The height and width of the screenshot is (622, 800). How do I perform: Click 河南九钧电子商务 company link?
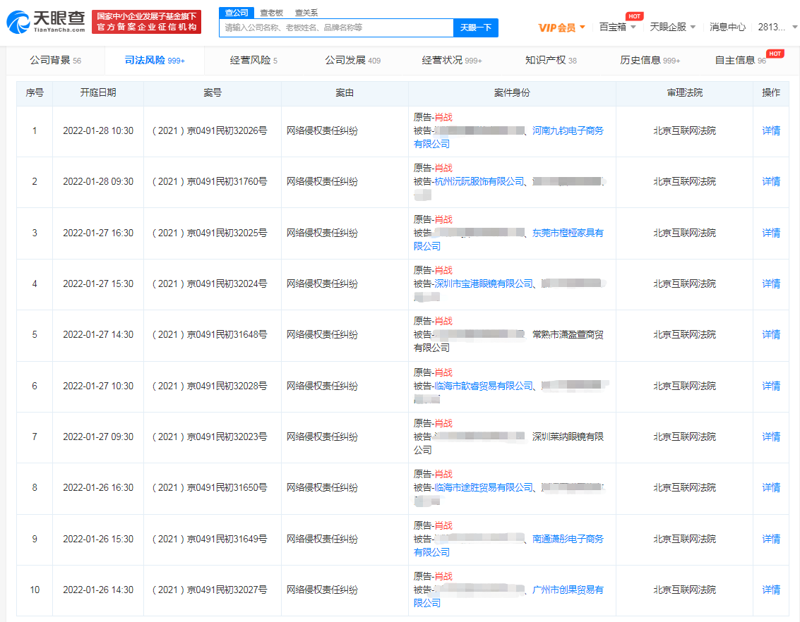(x=568, y=131)
